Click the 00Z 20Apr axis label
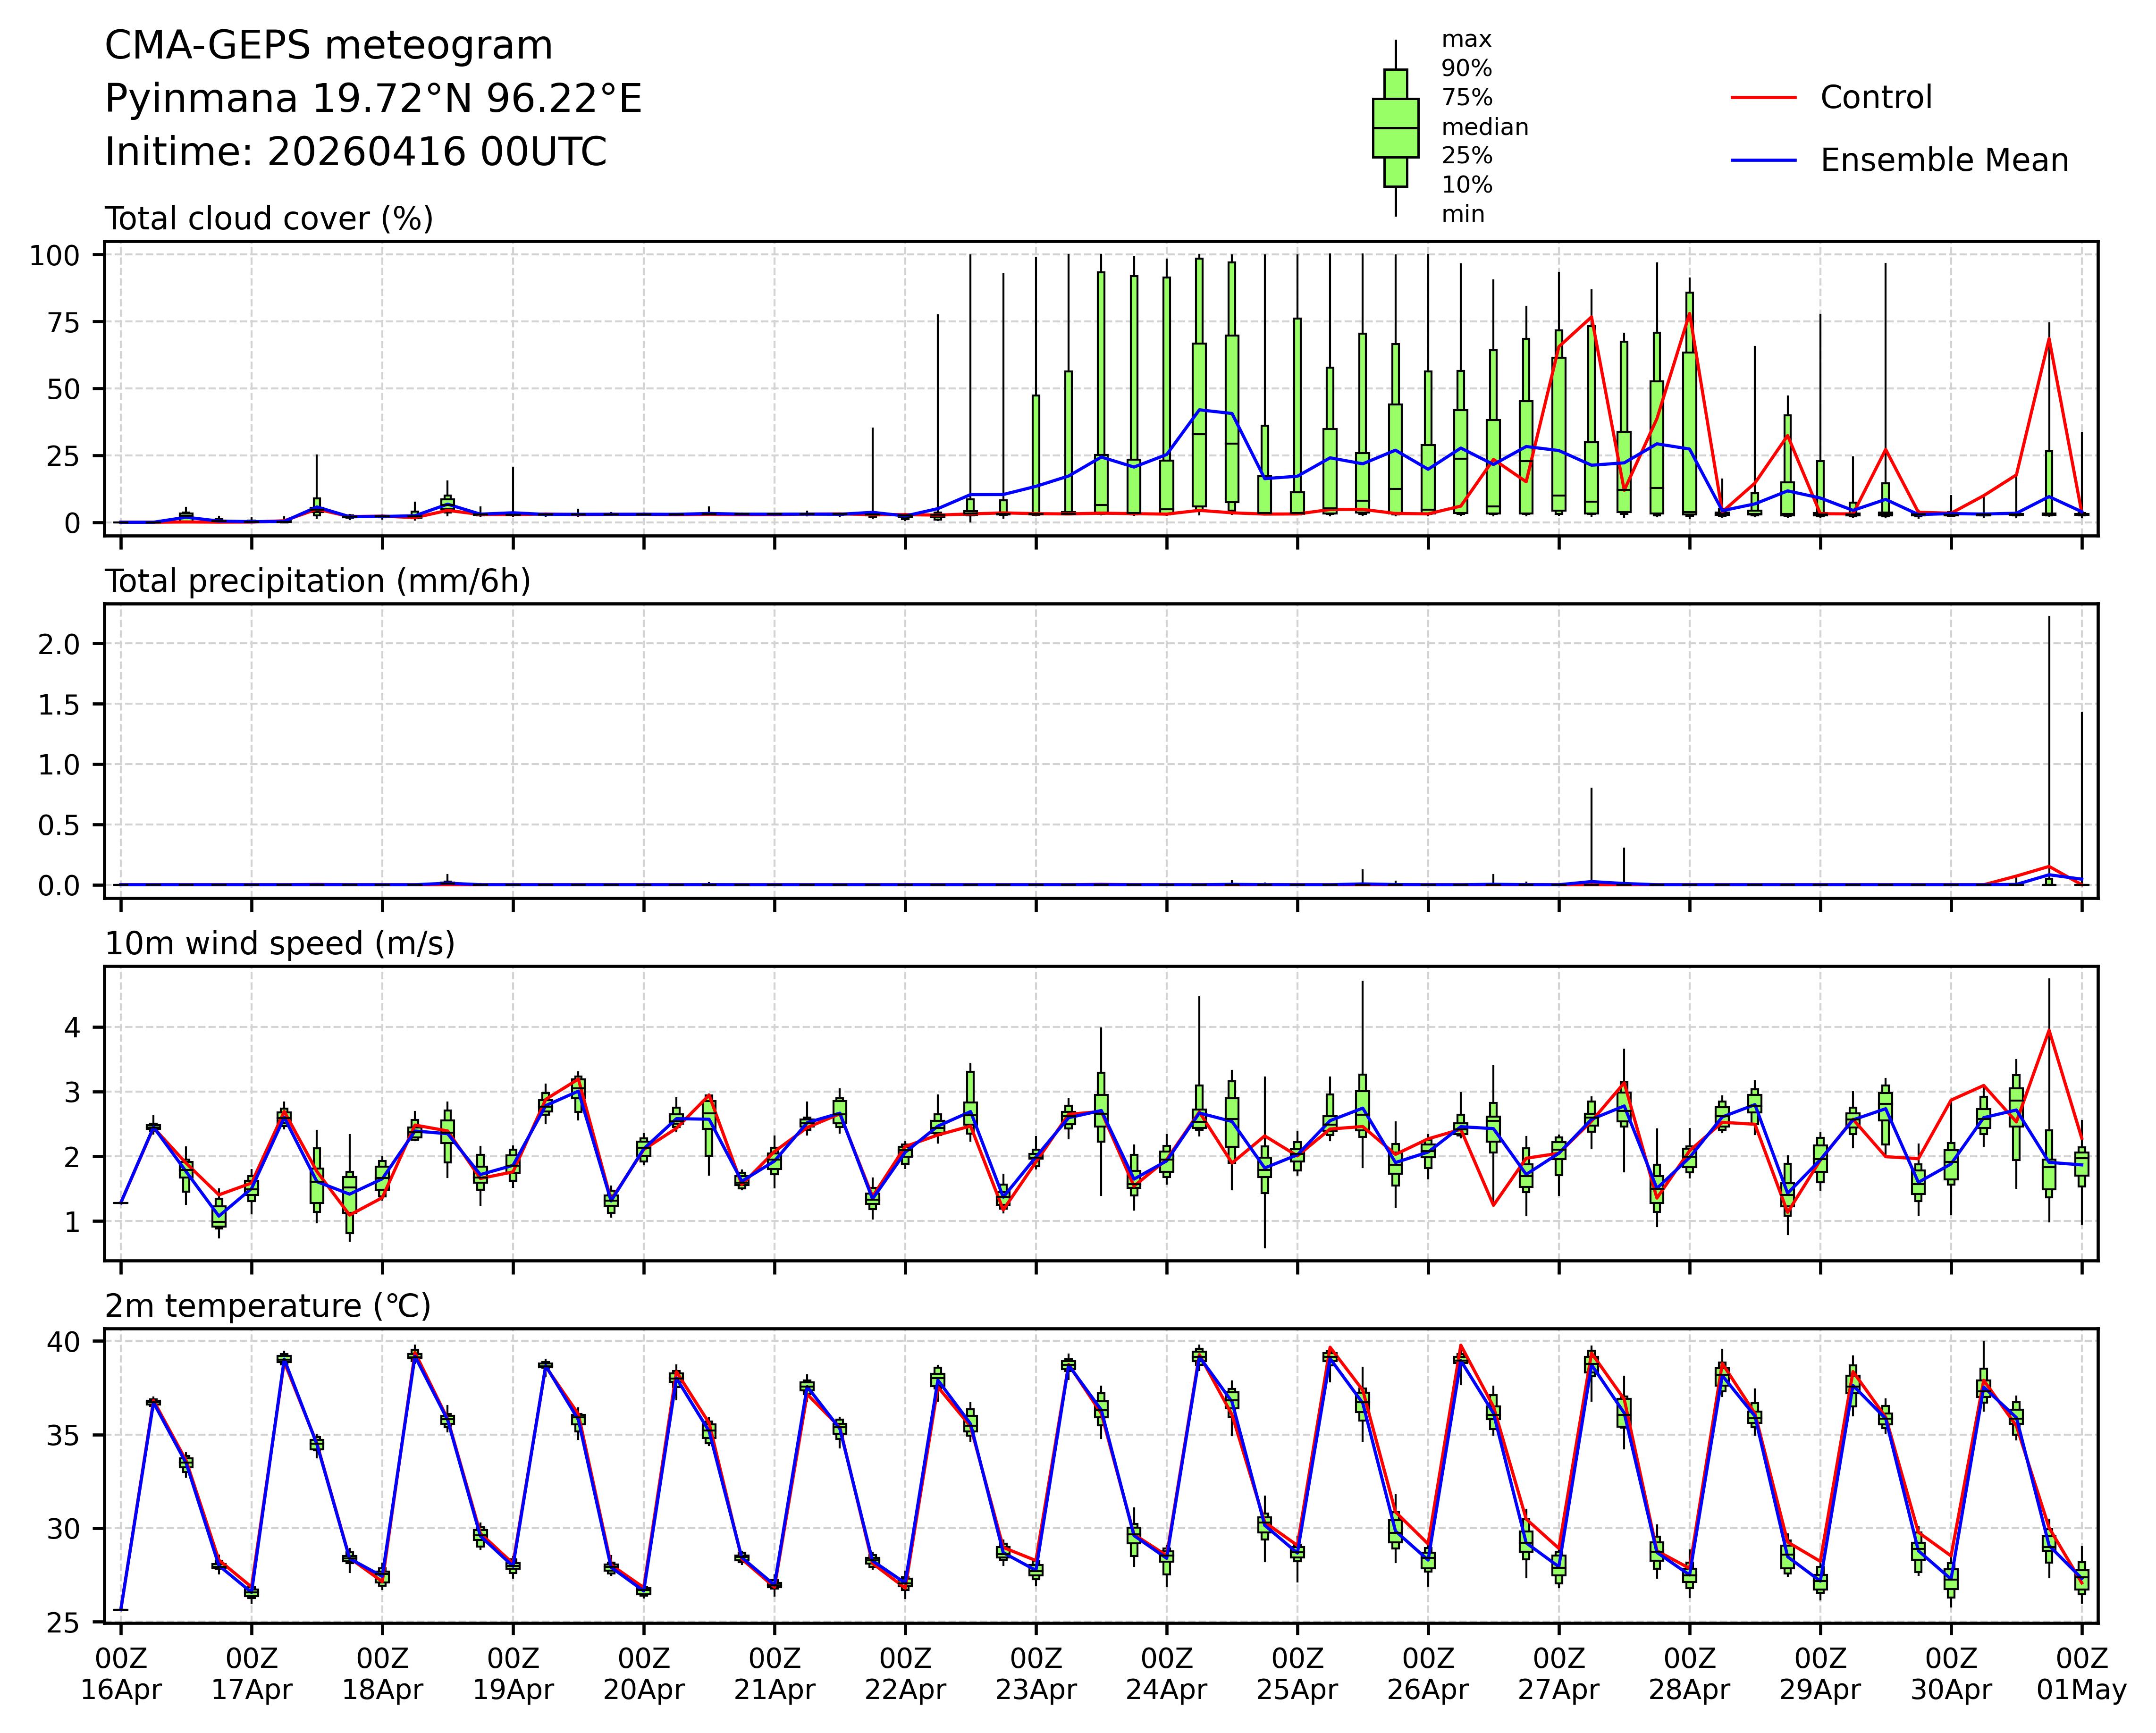2156x1733 pixels. tap(643, 1674)
